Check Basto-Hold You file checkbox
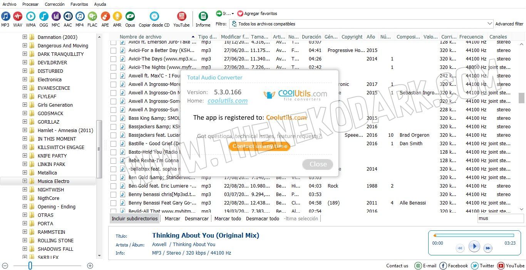526x270 pixels. (113, 152)
